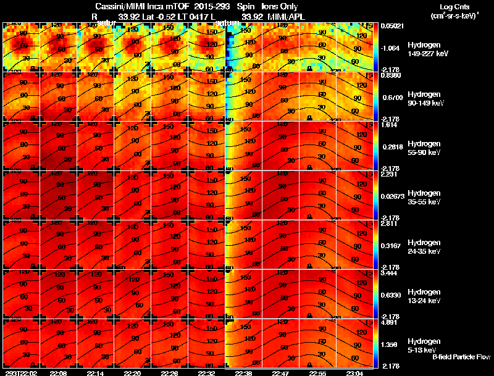Image resolution: width=494 pixels, height=376 pixels.
Task: Click the 'Ions Only' header text
Action: pos(280,6)
